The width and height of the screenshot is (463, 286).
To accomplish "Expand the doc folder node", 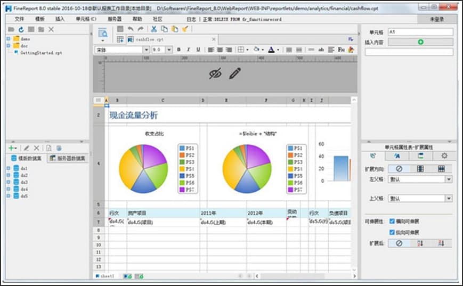I will tap(9, 46).
